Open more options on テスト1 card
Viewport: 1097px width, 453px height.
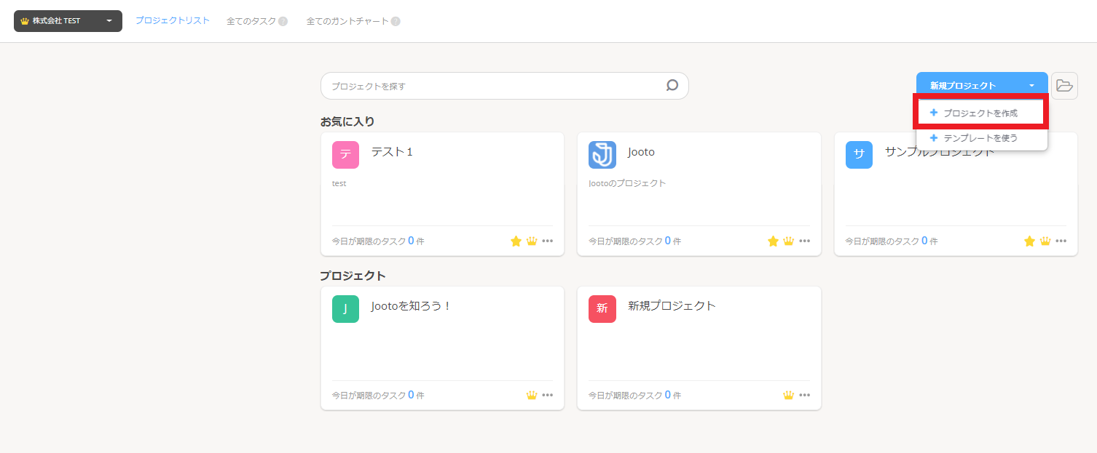pos(548,241)
